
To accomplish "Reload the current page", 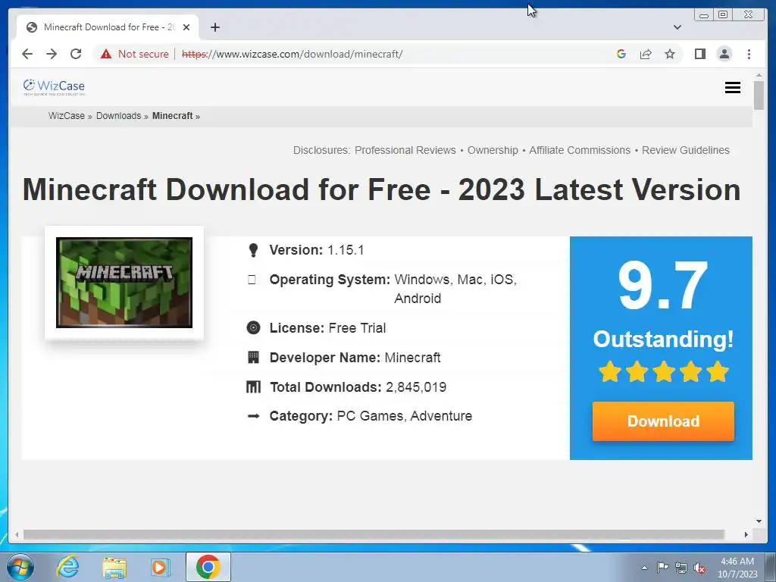I will (76, 54).
